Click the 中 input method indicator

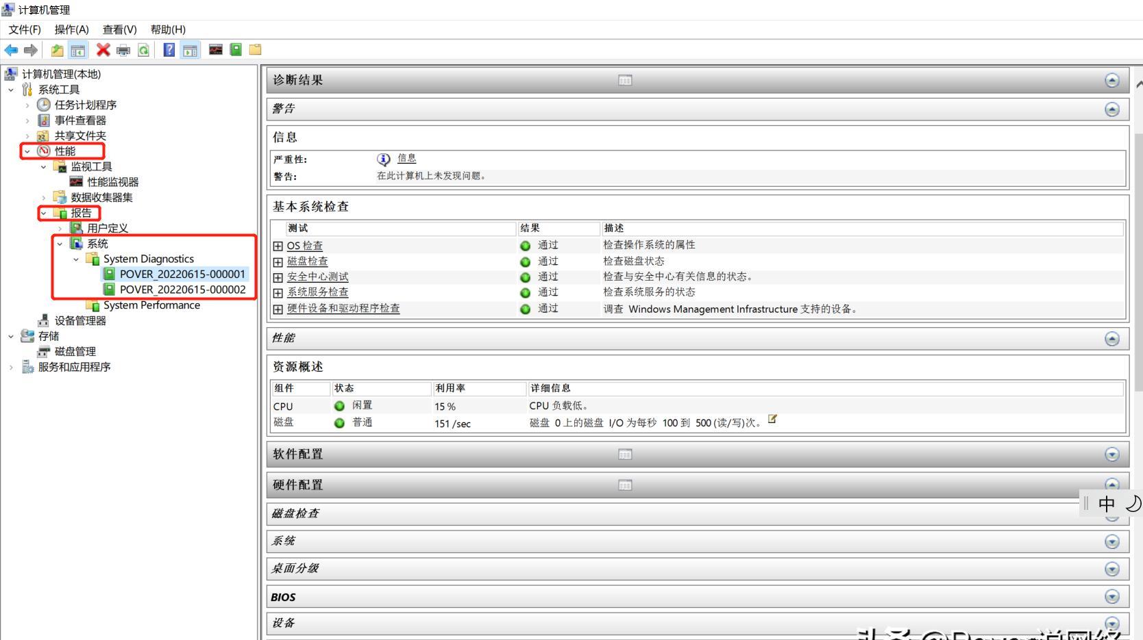pos(1107,504)
